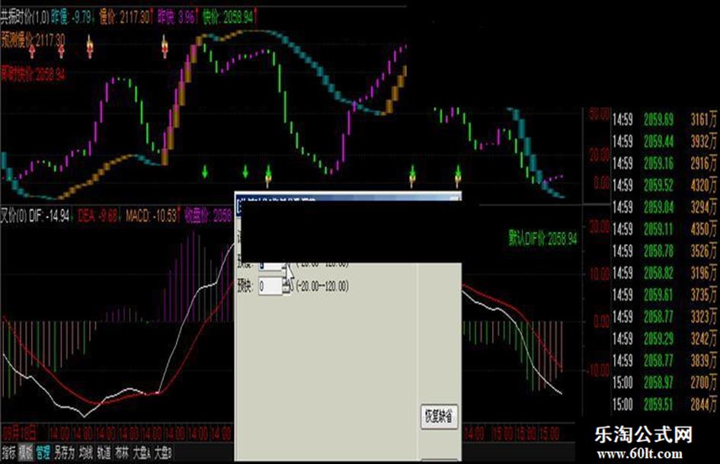Select the DIF: -14.94 readout
Viewport: 720px width, 464px height.
pos(49,216)
